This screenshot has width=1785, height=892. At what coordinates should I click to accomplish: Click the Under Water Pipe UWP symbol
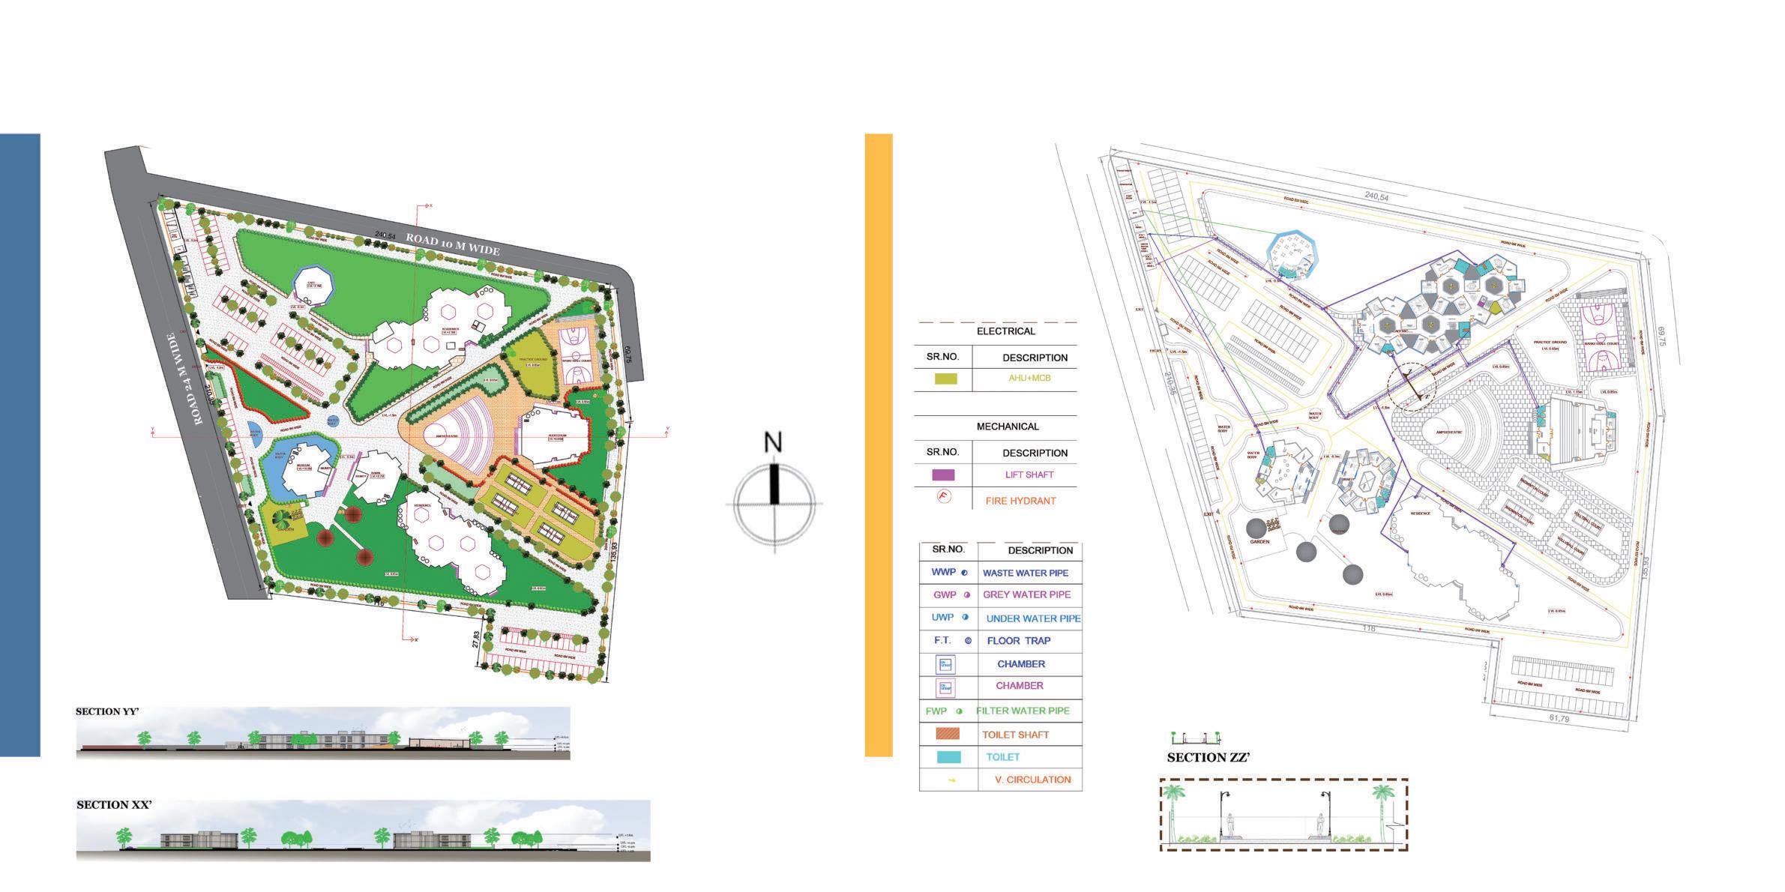point(965,618)
